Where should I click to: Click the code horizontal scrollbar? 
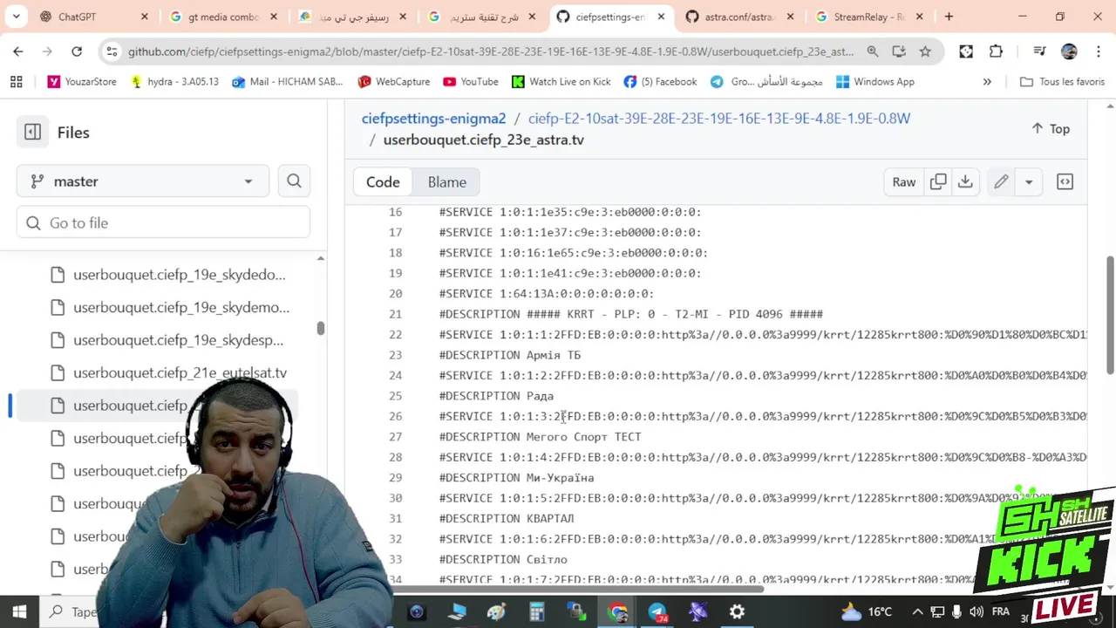580,589
